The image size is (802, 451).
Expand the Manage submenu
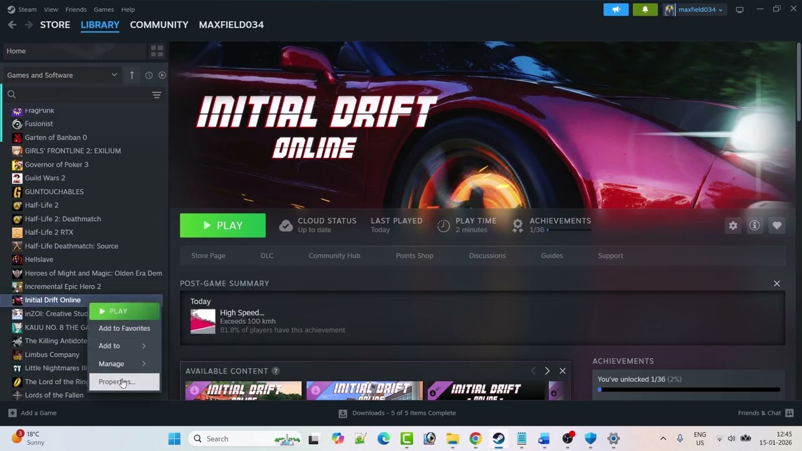(x=124, y=364)
